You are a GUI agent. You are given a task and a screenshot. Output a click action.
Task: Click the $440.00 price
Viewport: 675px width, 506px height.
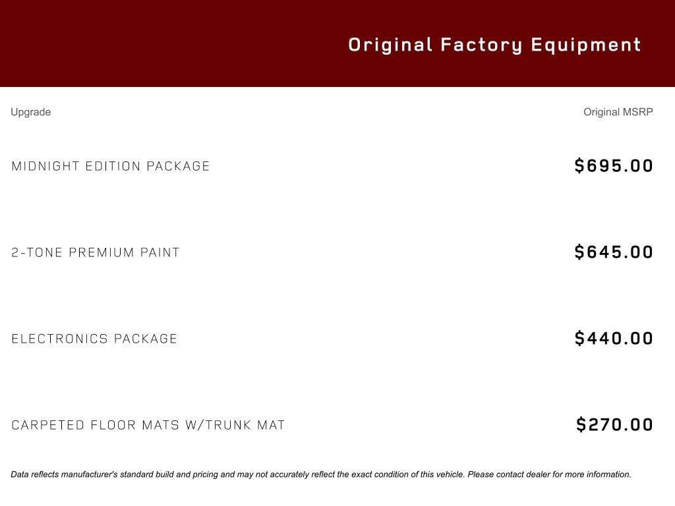tap(614, 338)
